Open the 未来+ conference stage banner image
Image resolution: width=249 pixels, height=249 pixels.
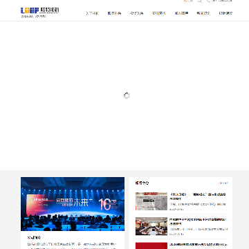pyautogui.click(x=73, y=204)
